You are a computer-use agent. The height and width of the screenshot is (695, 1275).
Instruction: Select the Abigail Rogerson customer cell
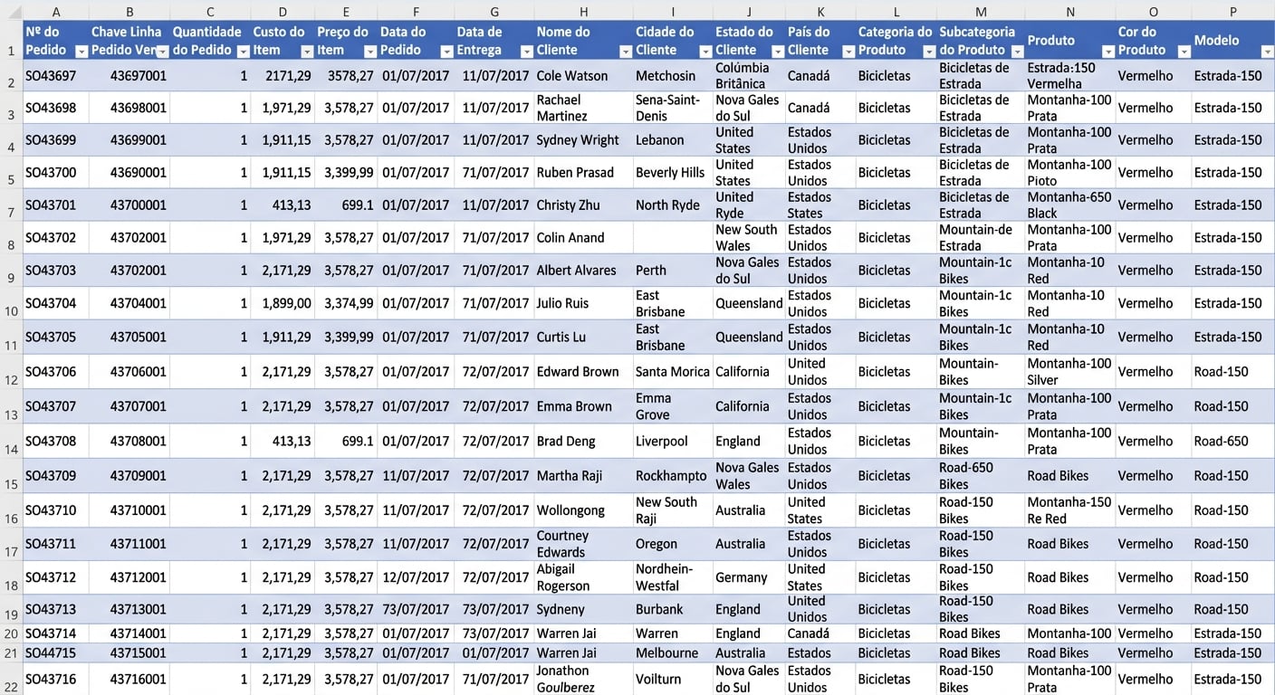click(x=583, y=577)
